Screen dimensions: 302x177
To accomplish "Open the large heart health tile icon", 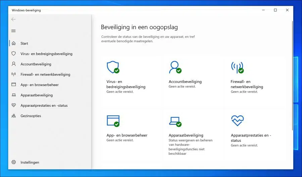I will pos(238,120).
